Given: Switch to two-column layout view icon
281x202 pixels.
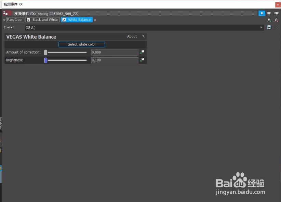Looking at the screenshot, I should click(x=269, y=13).
